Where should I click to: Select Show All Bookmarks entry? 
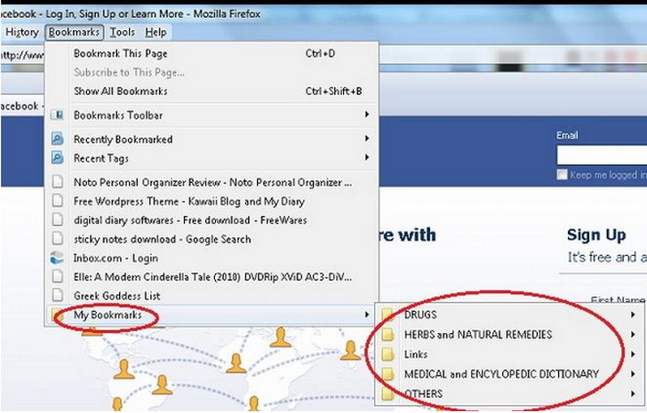(x=212, y=91)
